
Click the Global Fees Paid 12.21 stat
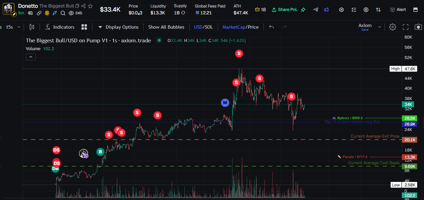(210, 10)
